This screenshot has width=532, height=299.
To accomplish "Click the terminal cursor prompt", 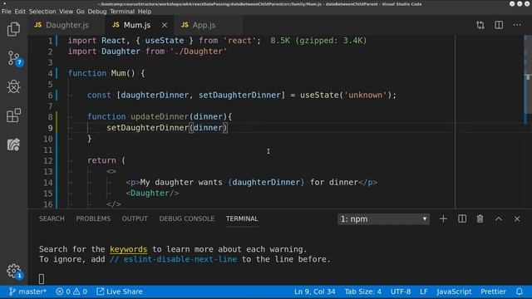I will [x=42, y=279].
